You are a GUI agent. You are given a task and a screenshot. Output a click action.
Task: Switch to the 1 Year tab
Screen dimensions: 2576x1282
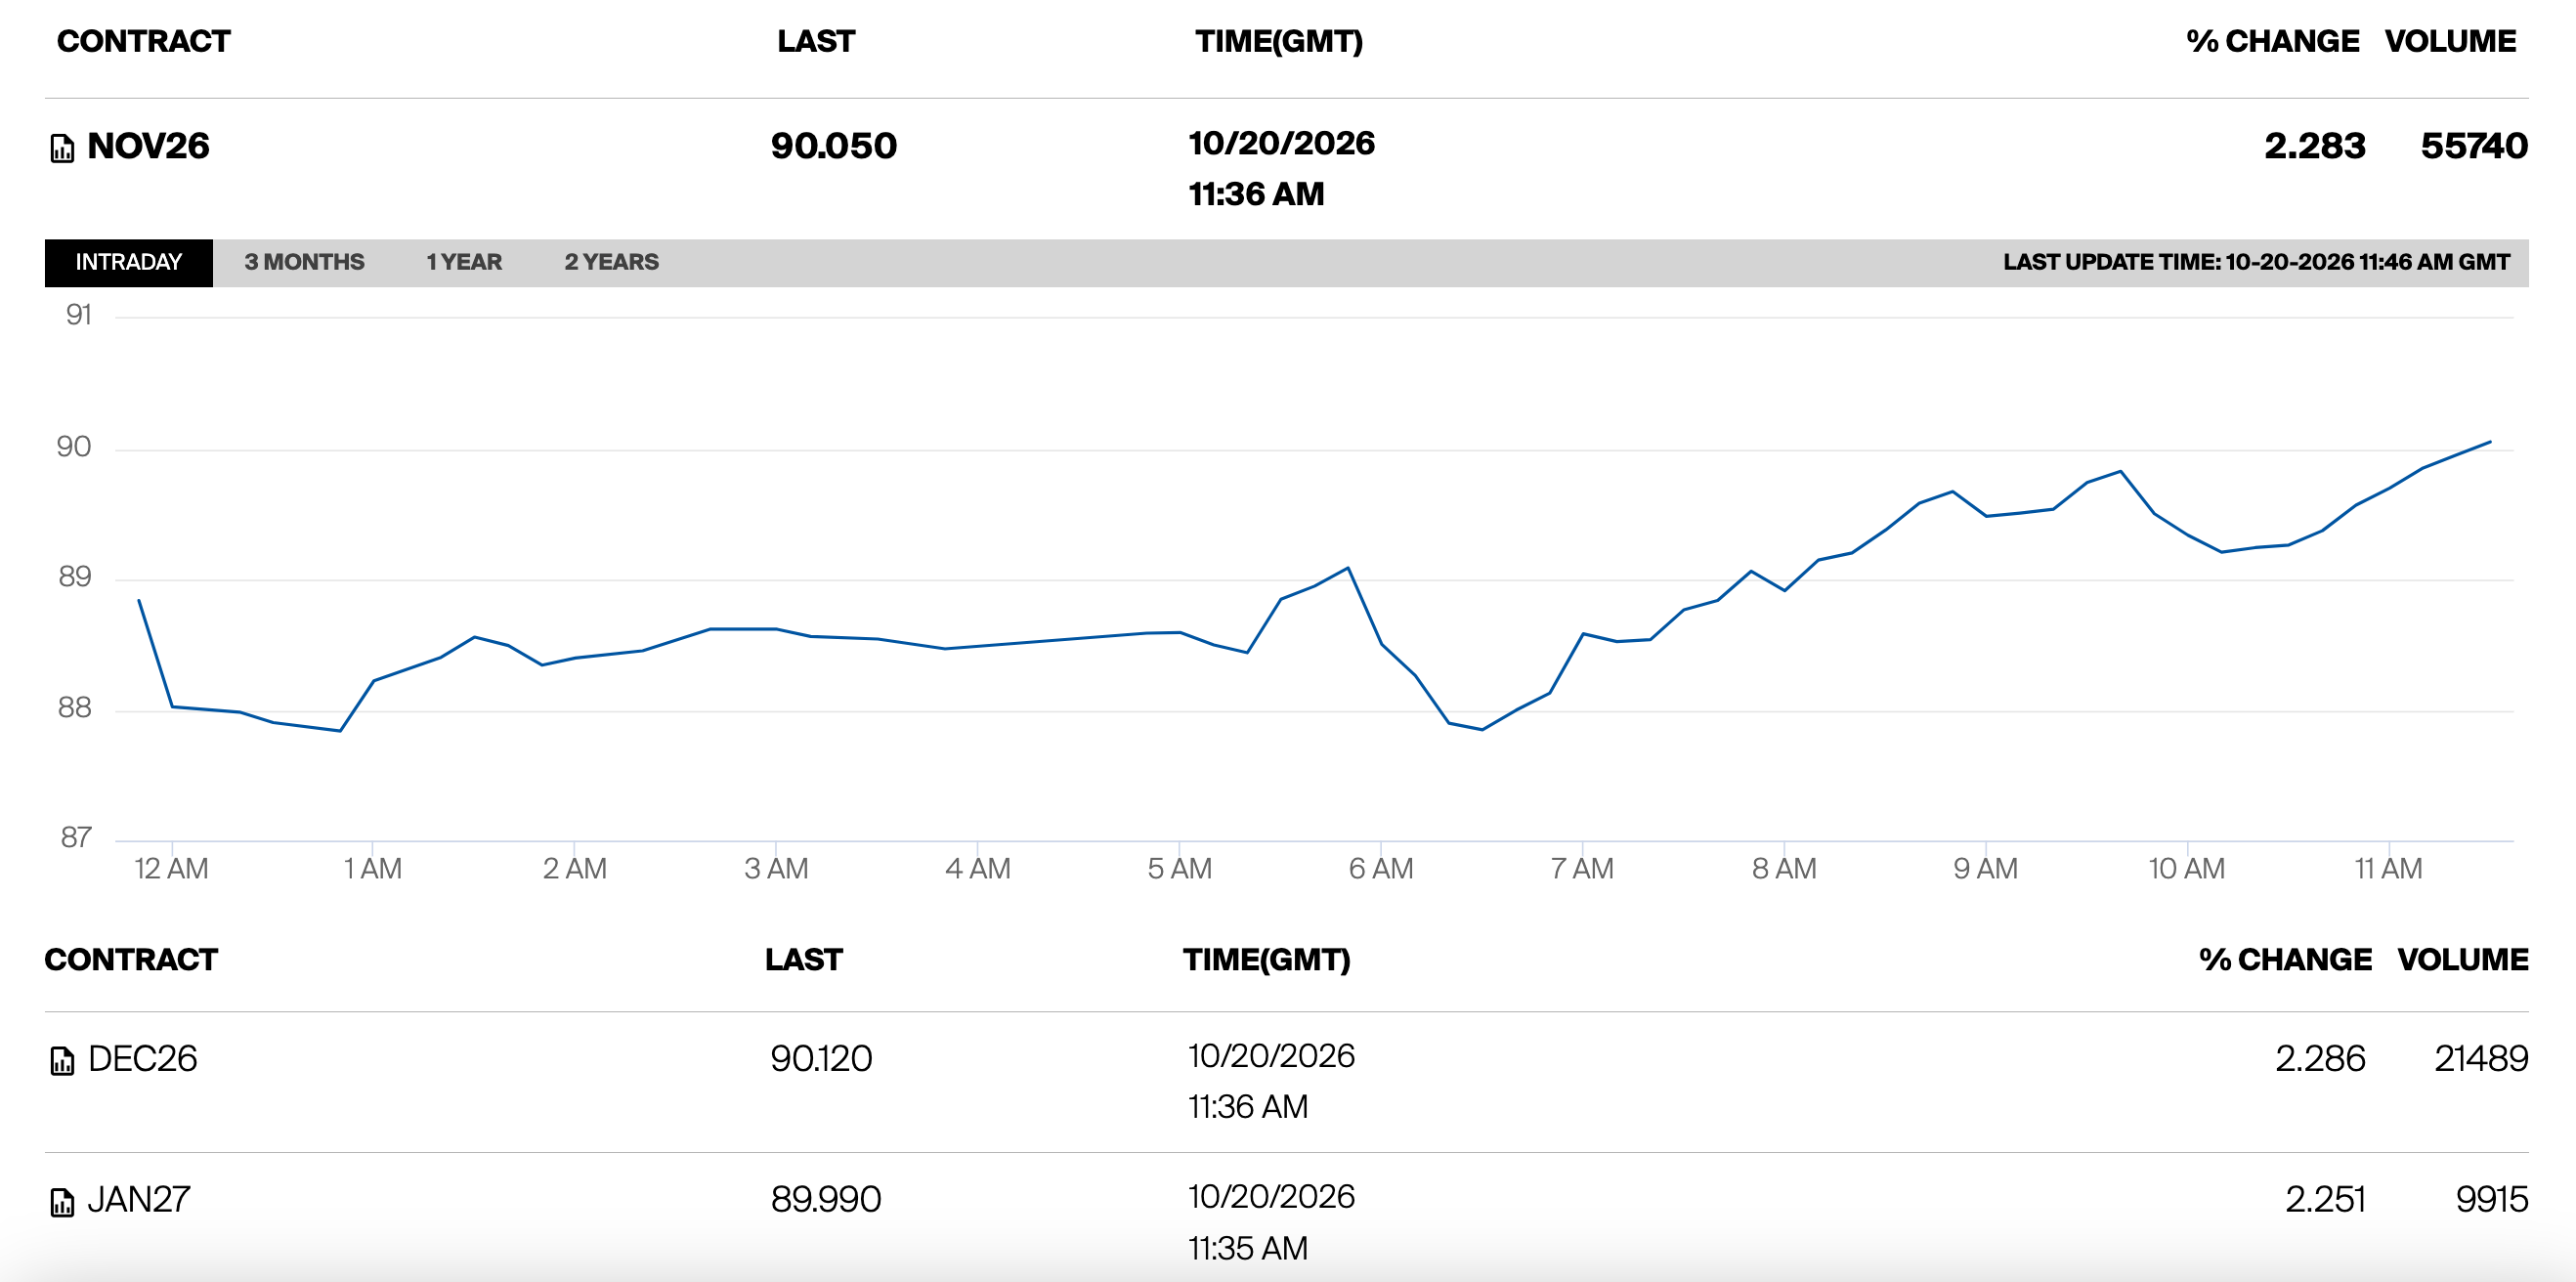(464, 262)
